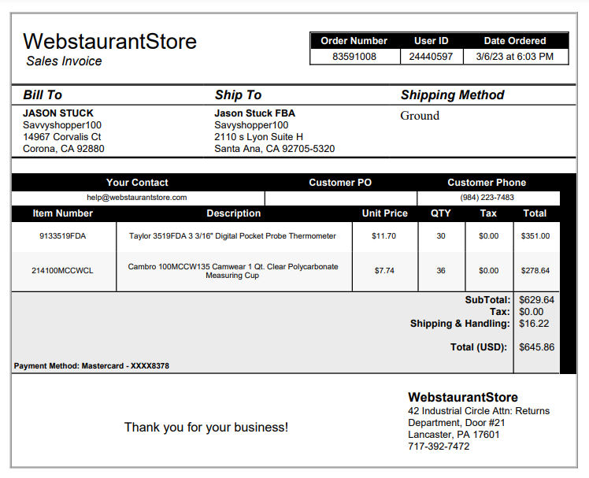Select Jason Stuck FBA recipient
589x478 pixels.
click(x=254, y=113)
